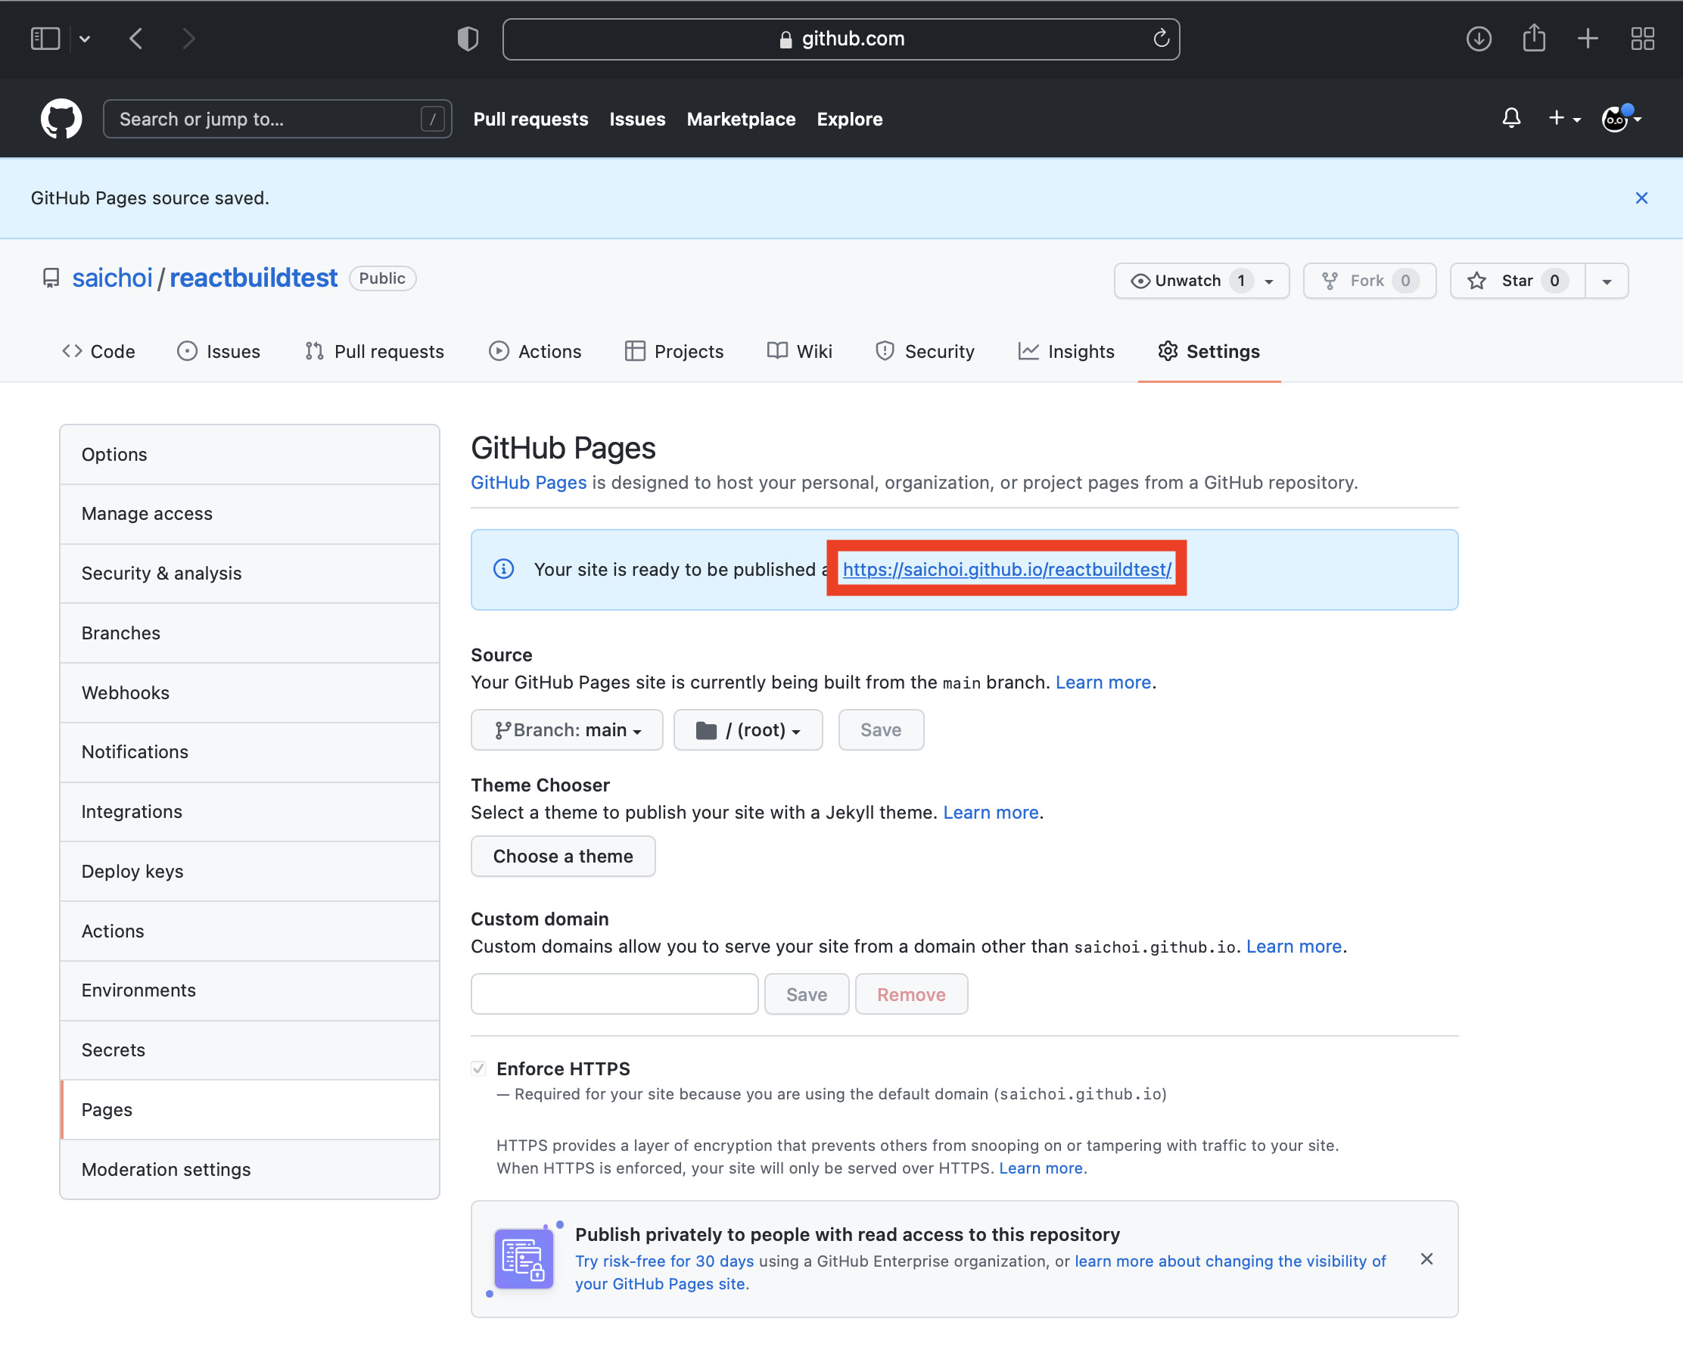Click the Remove custom domain button
Image resolution: width=1683 pixels, height=1362 pixels.
click(x=911, y=994)
